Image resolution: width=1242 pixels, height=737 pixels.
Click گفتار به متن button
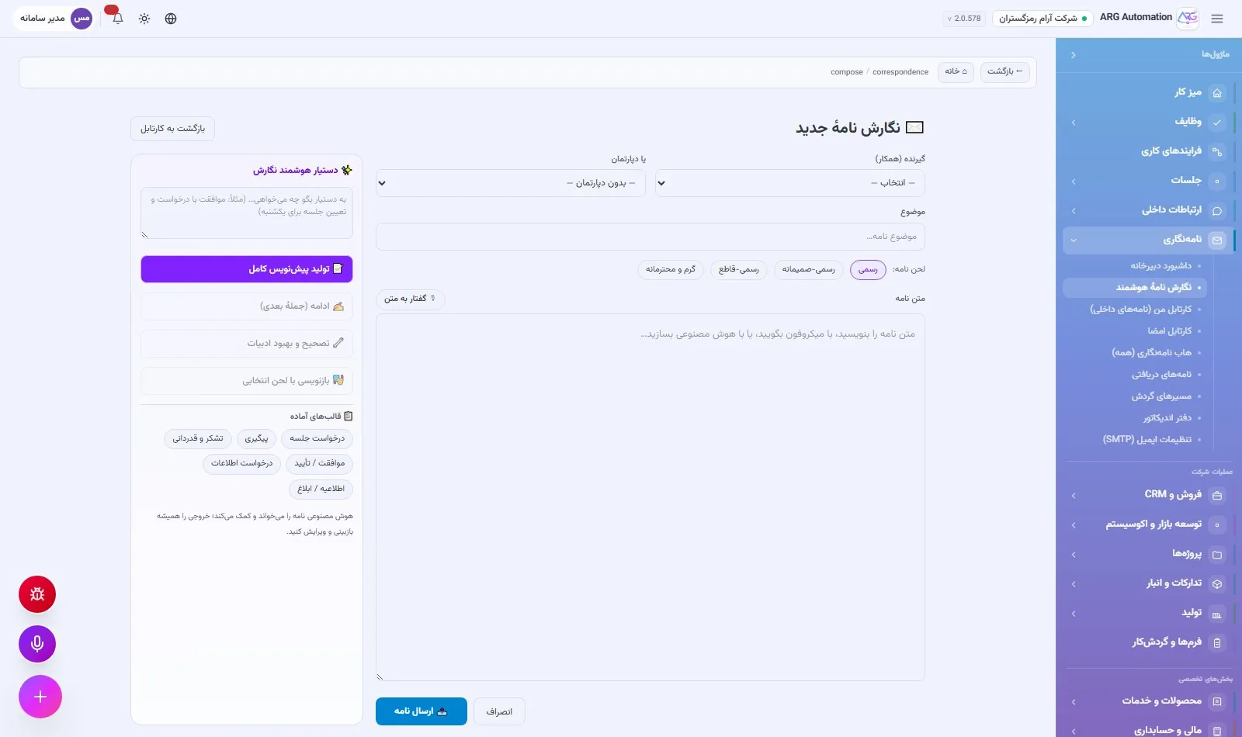(x=411, y=299)
